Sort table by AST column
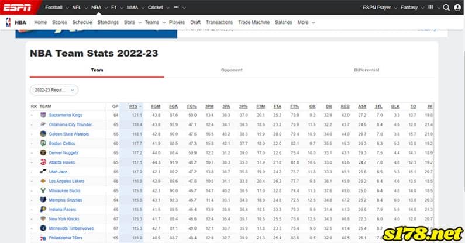 tap(362, 106)
